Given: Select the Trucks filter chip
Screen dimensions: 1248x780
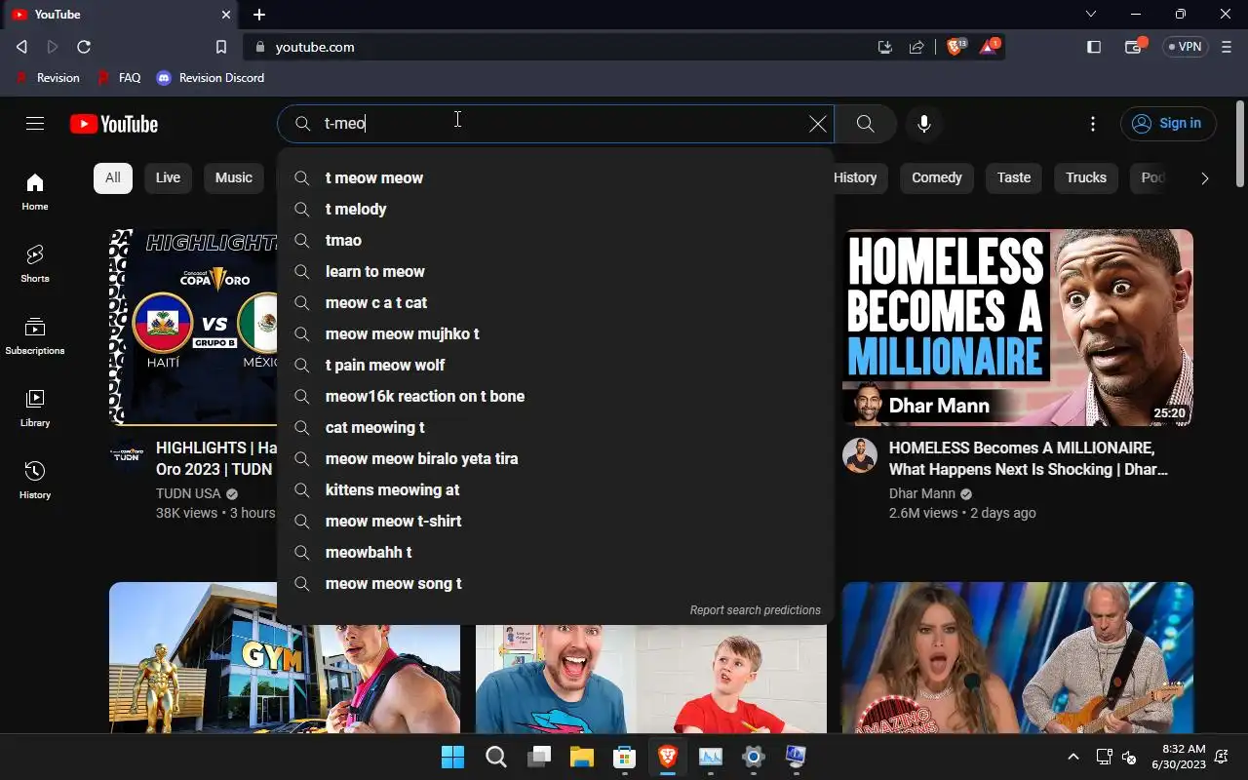Looking at the screenshot, I should click(x=1086, y=177).
